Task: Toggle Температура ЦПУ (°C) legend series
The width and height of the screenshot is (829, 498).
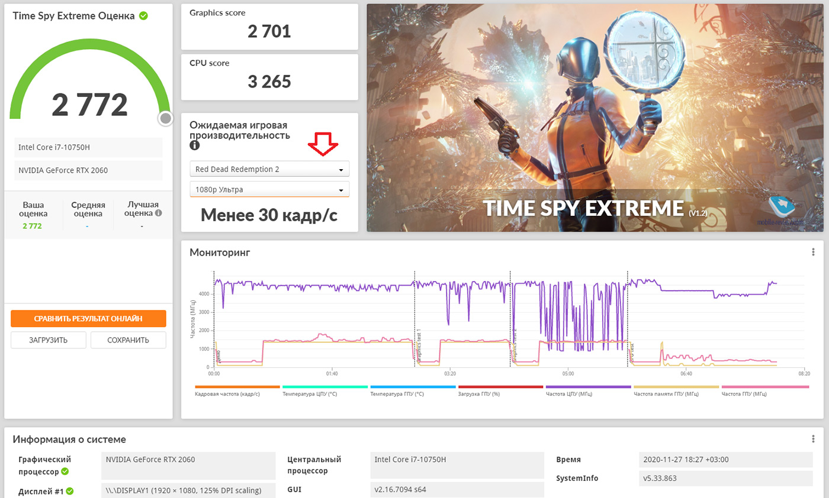Action: pyautogui.click(x=324, y=390)
